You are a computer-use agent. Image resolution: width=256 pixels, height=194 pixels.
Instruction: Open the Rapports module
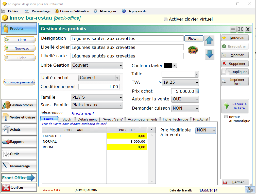(19, 142)
